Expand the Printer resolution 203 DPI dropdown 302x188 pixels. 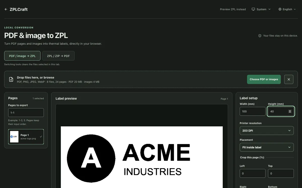[267, 131]
